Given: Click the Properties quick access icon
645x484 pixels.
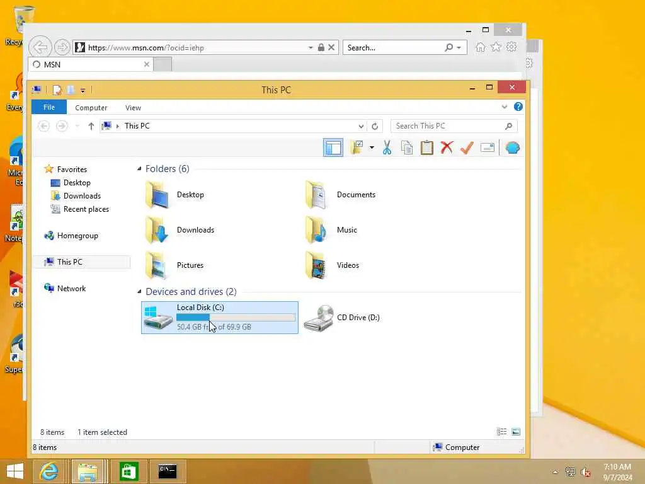Looking at the screenshot, I should pos(57,89).
